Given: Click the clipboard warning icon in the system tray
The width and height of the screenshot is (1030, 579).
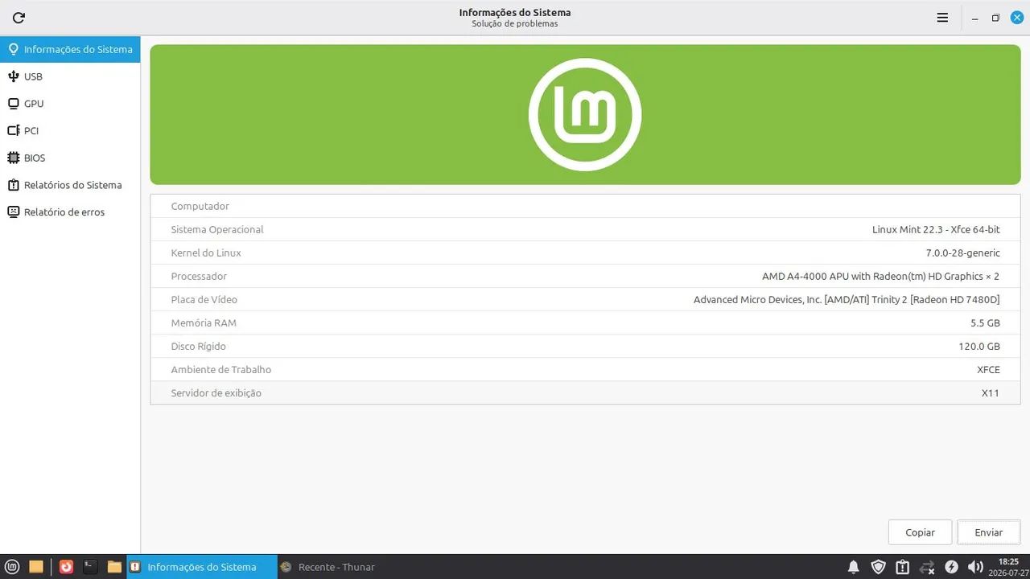Looking at the screenshot, I should 903,567.
